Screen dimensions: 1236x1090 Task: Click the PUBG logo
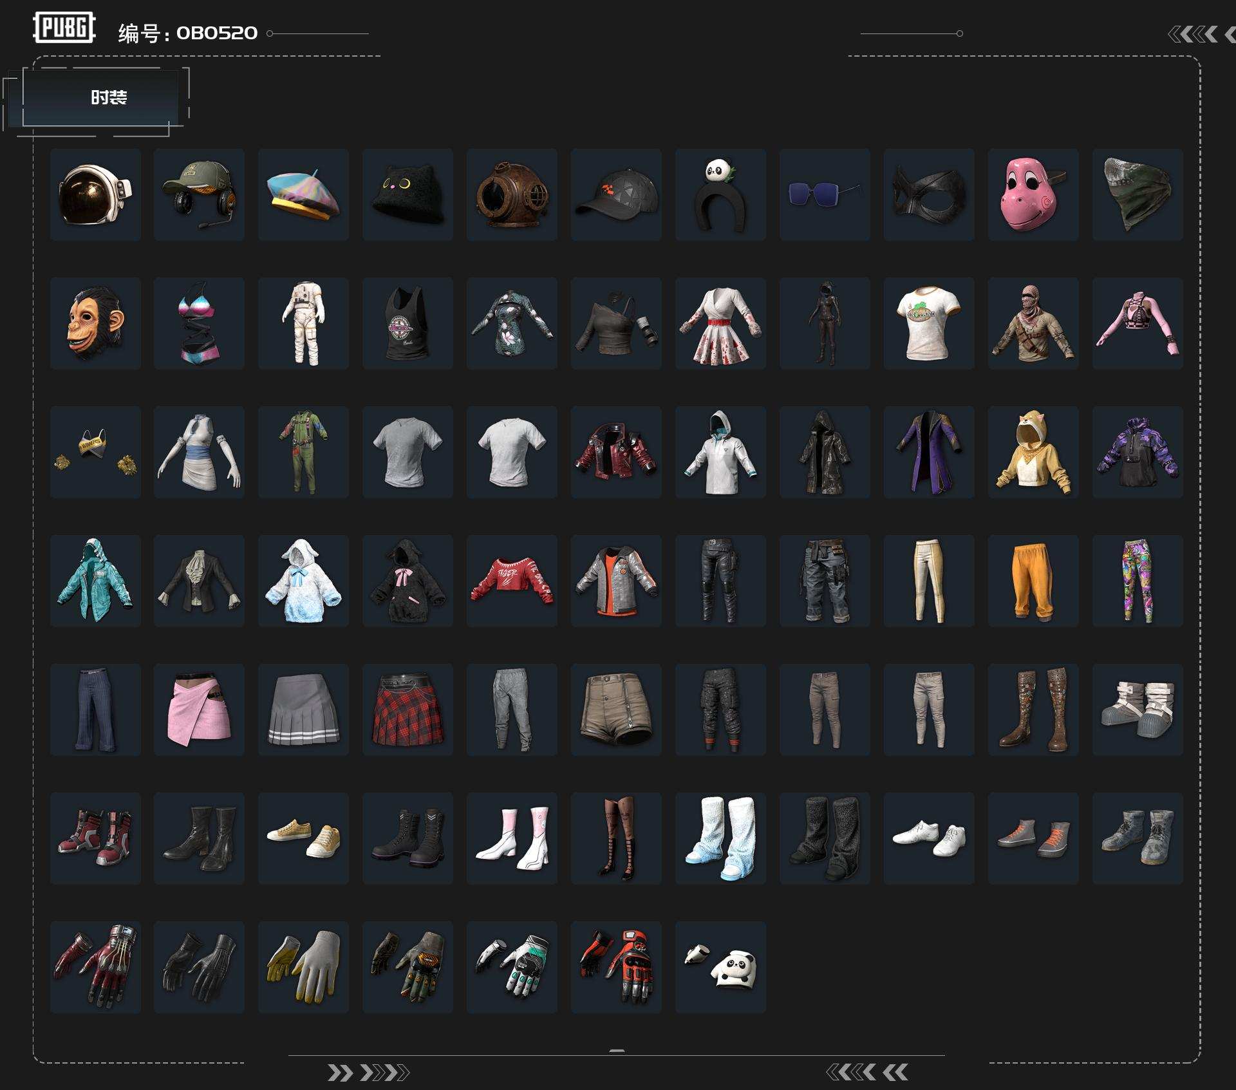tap(64, 28)
